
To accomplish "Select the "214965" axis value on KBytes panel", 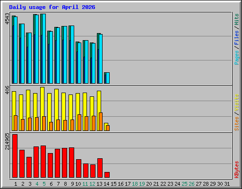I will point(7,141).
